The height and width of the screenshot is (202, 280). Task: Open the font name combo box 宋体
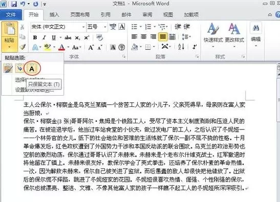[x=58, y=27]
